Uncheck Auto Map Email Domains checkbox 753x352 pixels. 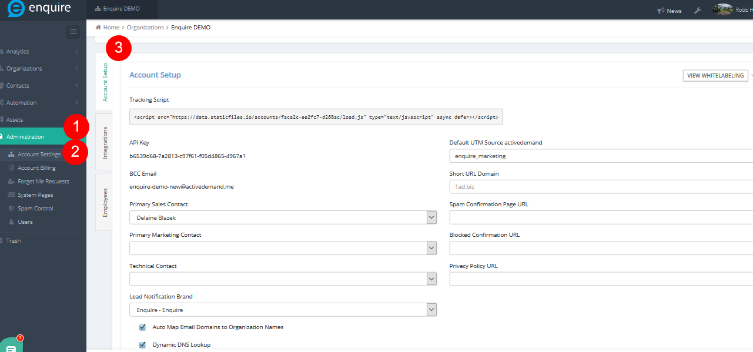pos(142,327)
